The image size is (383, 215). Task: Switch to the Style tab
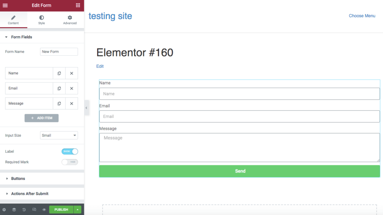[42, 20]
